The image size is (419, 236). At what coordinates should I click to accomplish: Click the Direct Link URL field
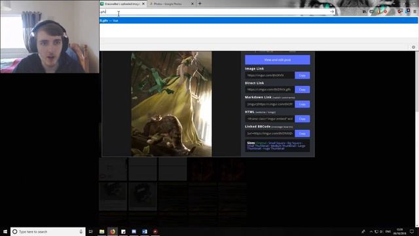(270, 90)
